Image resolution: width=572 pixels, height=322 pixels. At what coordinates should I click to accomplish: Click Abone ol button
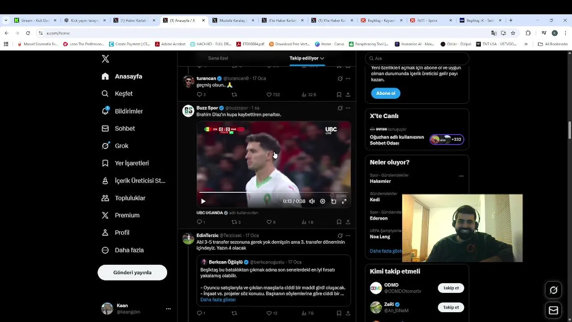[386, 93]
